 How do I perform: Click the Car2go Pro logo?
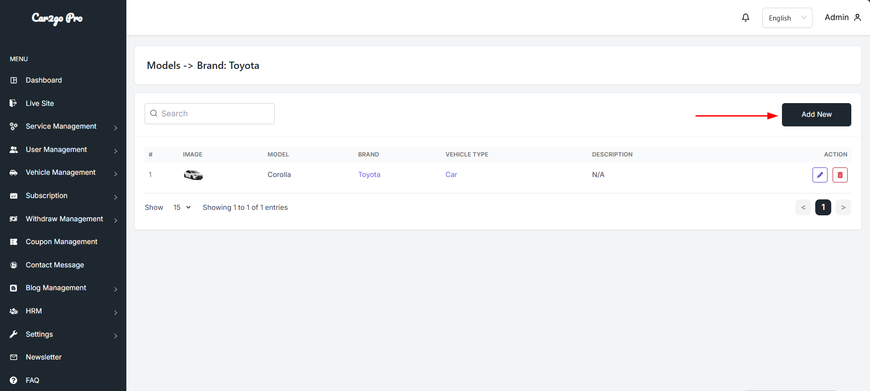pyautogui.click(x=57, y=18)
